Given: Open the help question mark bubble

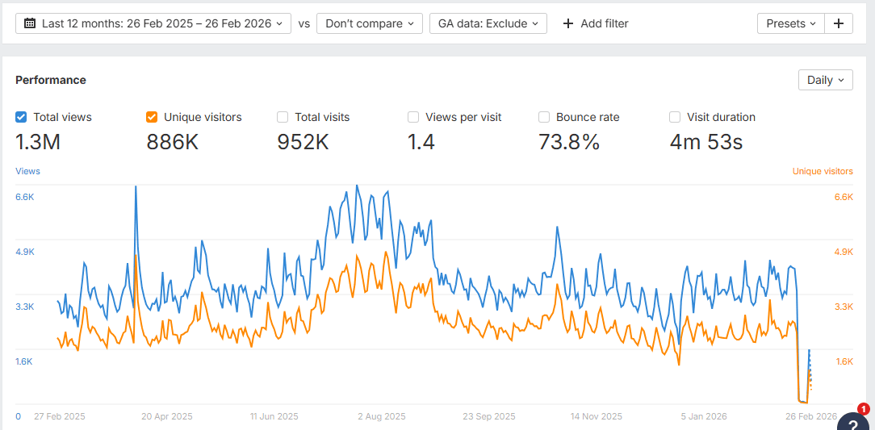Looking at the screenshot, I should point(853,423).
